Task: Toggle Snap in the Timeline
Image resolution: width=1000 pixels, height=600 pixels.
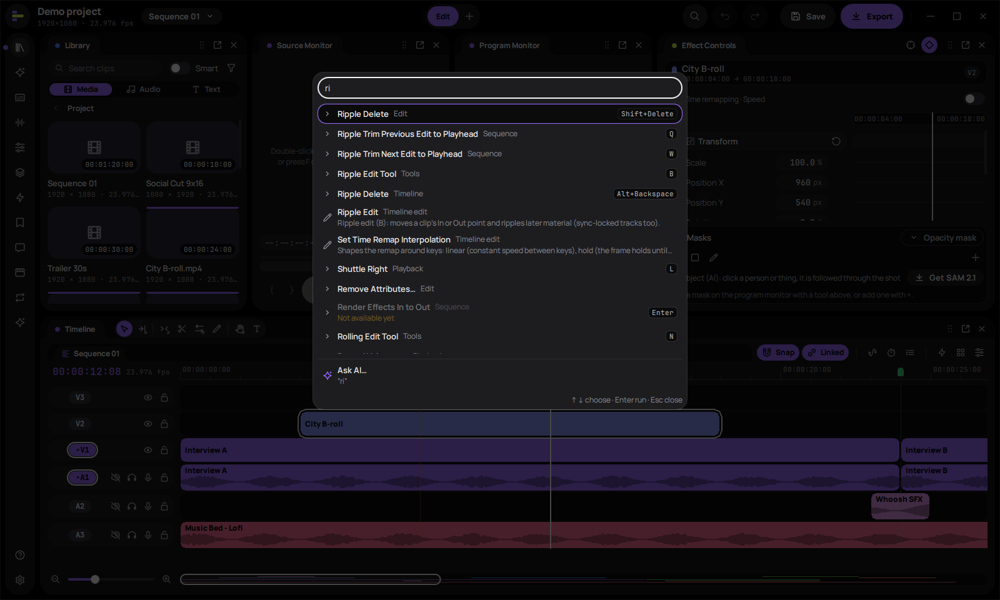Action: point(778,352)
